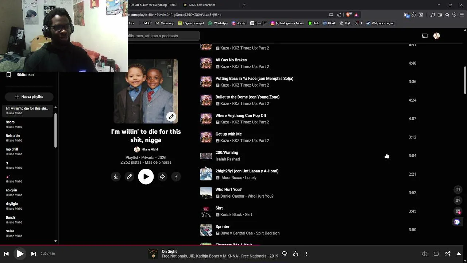
Task: Open the daylight playlist
Action: [27, 206]
